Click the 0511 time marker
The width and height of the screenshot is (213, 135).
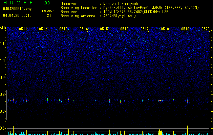coord(23,29)
